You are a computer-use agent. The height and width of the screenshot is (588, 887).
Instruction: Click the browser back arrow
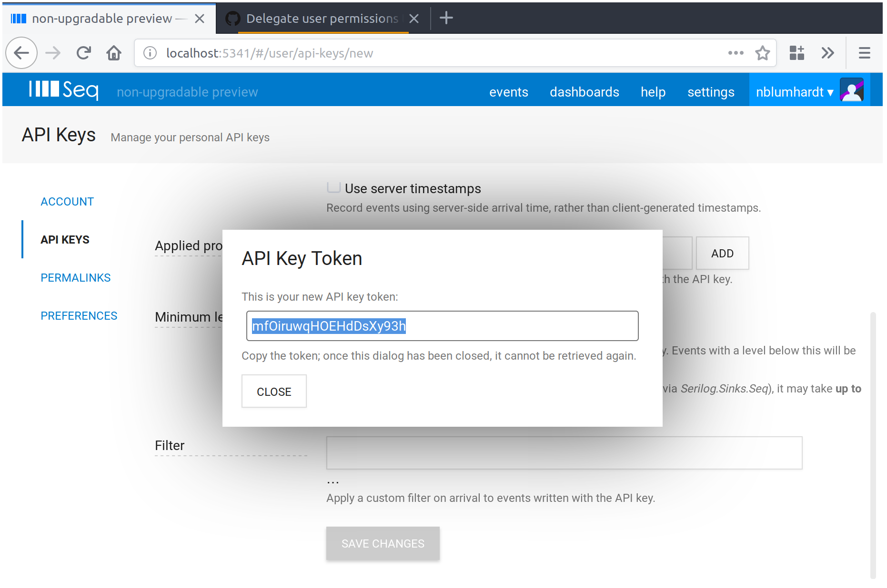[21, 53]
